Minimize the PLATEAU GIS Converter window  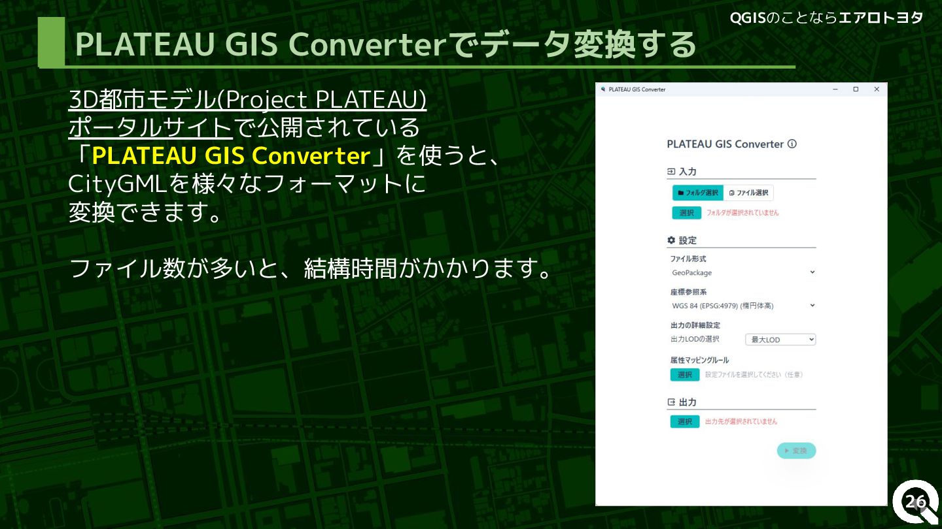pos(835,89)
